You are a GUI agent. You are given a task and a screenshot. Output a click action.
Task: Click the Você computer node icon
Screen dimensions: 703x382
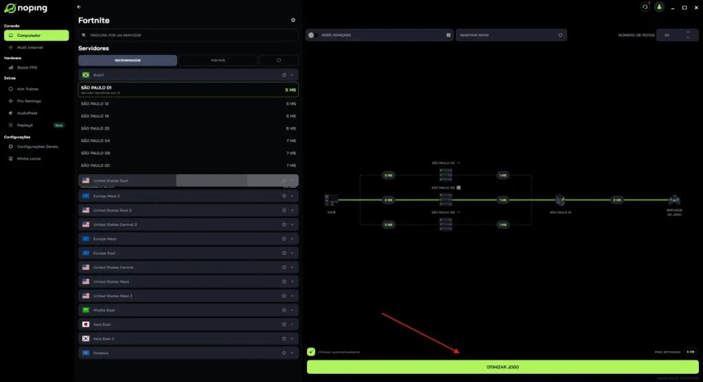pos(332,200)
